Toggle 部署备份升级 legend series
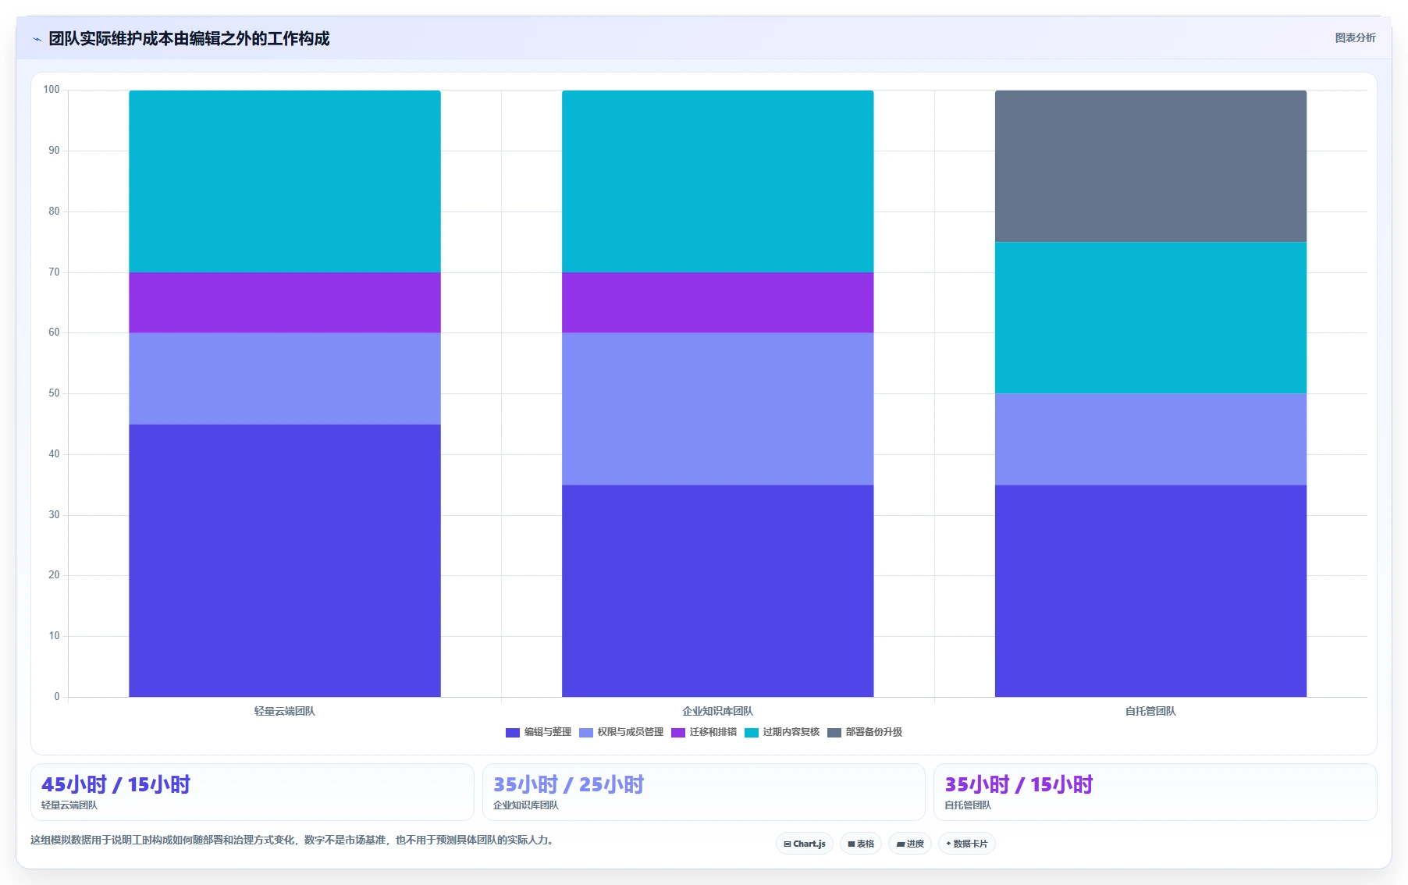The image size is (1408, 885). [865, 732]
